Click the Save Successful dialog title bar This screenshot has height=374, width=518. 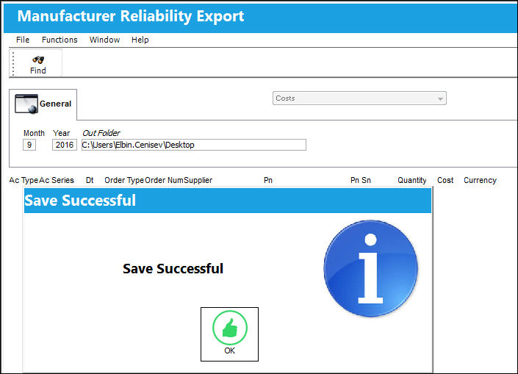pos(228,200)
